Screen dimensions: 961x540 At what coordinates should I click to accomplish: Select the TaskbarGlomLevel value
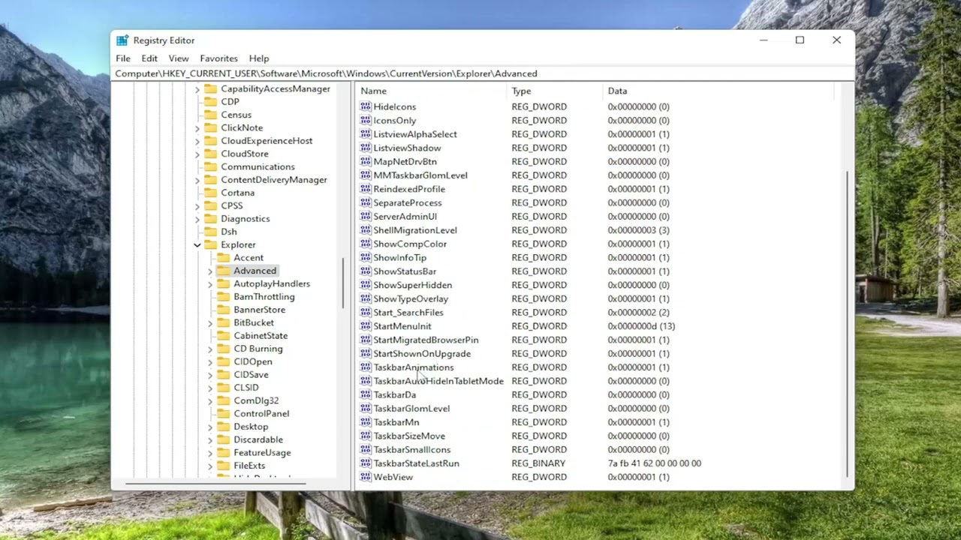[411, 409]
